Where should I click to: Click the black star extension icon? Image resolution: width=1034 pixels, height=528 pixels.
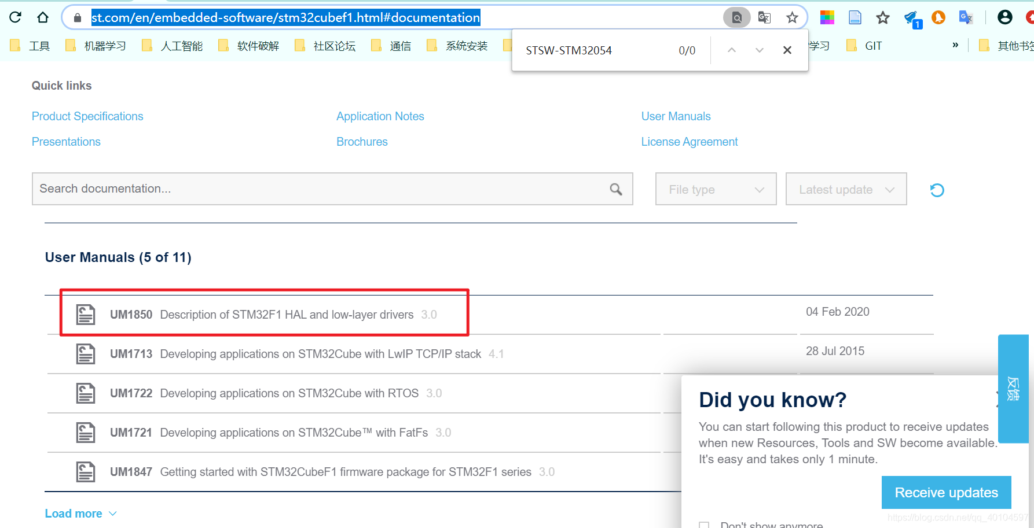click(883, 17)
